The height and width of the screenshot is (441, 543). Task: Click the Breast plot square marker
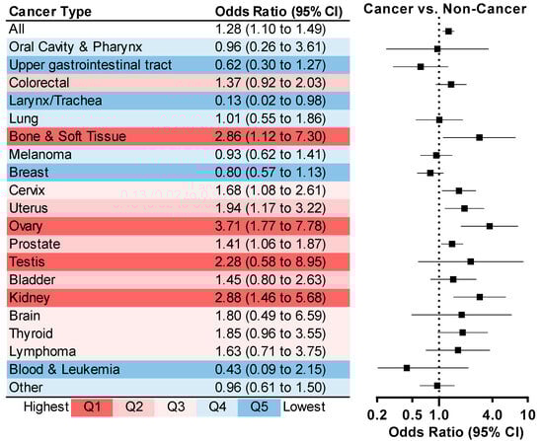click(430, 173)
